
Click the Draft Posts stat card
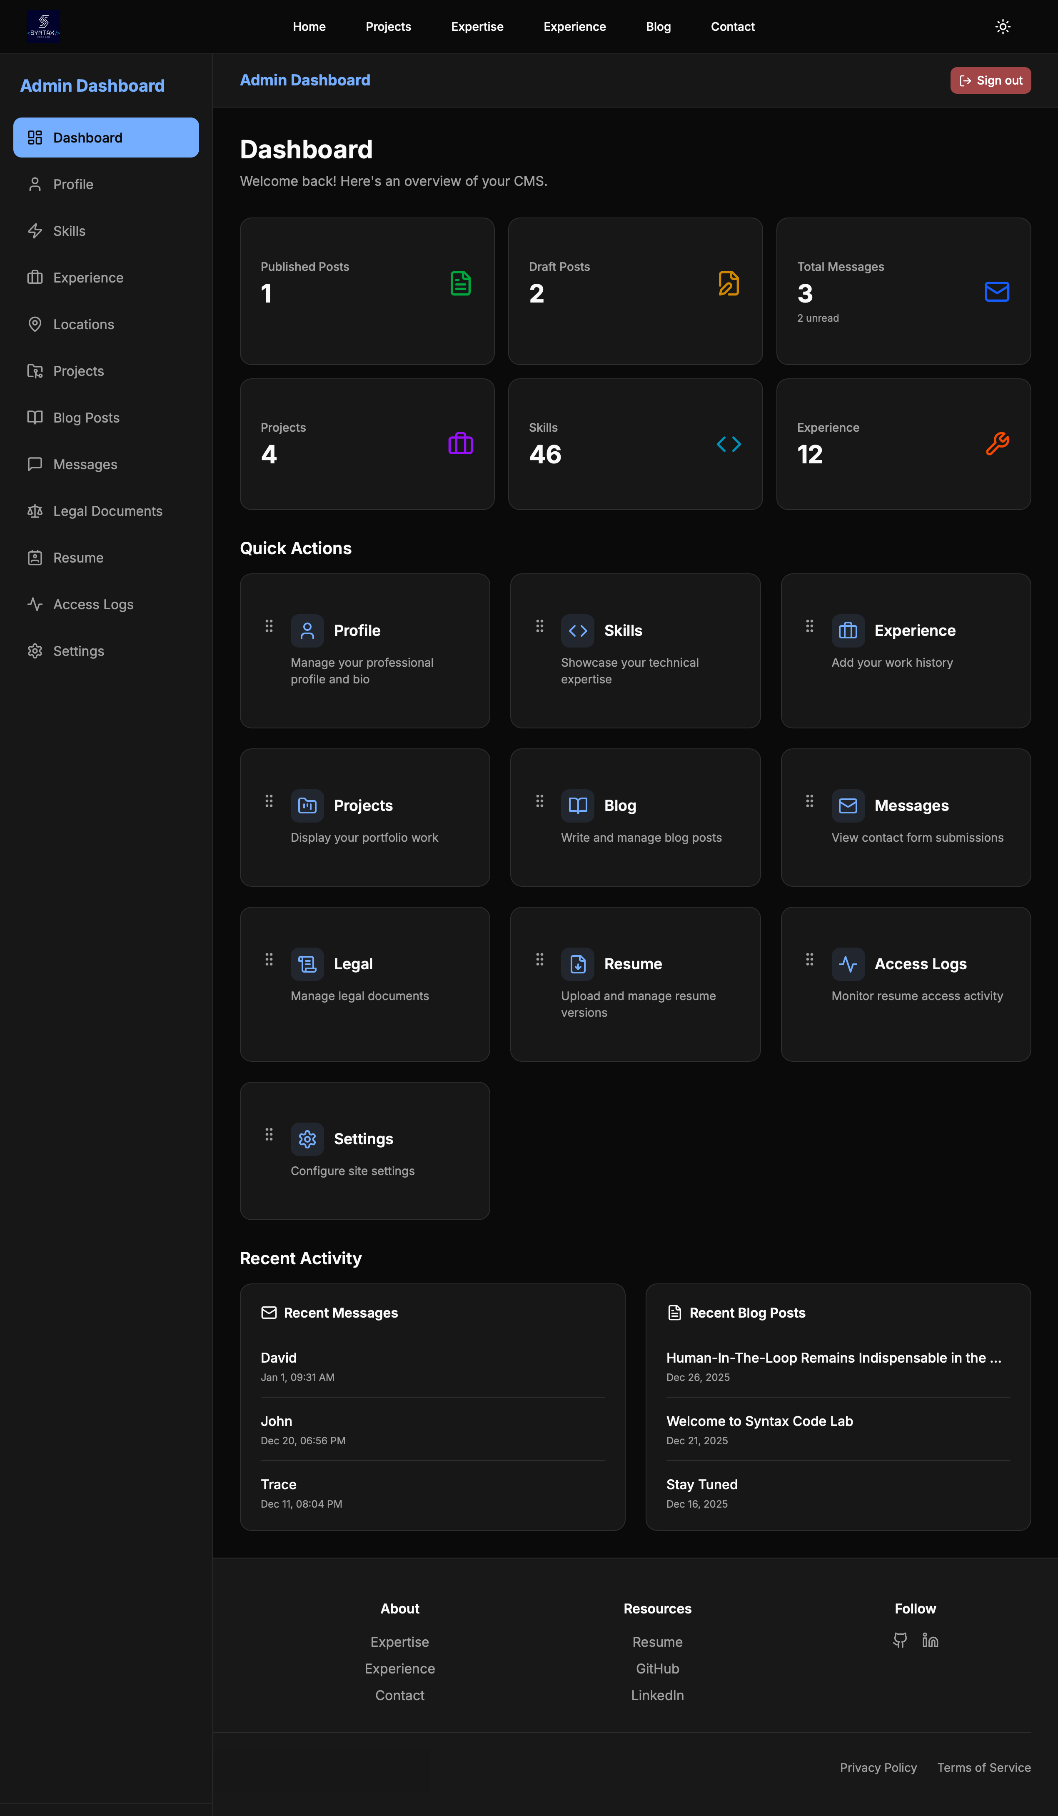[634, 291]
